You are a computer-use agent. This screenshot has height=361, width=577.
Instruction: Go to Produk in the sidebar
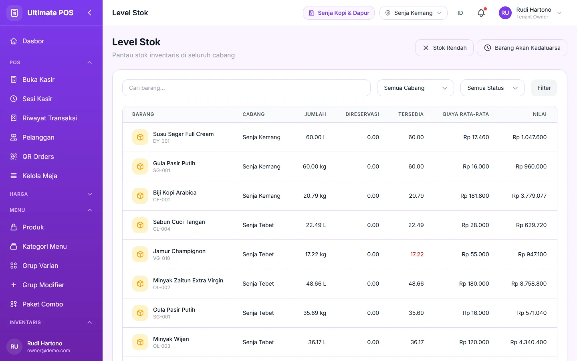[51, 227]
